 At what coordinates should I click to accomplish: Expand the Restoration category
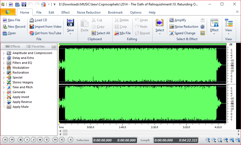click(4, 73)
